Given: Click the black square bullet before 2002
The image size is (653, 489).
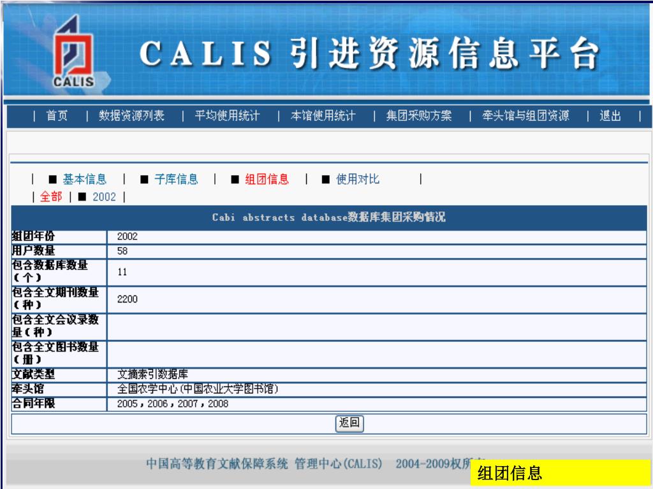Looking at the screenshot, I should pos(82,197).
